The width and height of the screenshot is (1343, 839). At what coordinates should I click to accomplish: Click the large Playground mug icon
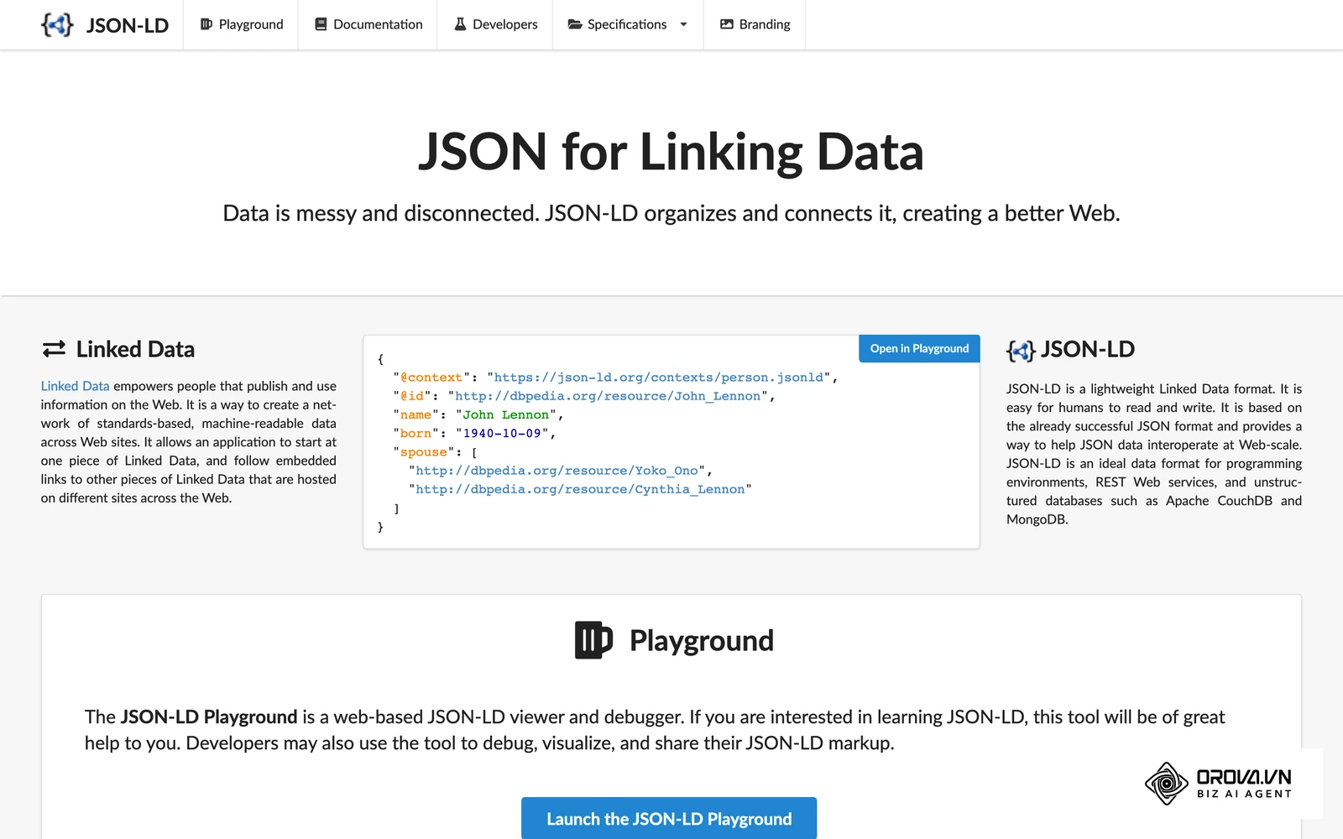click(x=594, y=640)
